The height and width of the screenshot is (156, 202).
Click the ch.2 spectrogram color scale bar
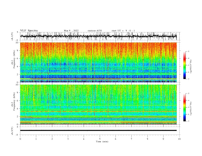[184, 107]
